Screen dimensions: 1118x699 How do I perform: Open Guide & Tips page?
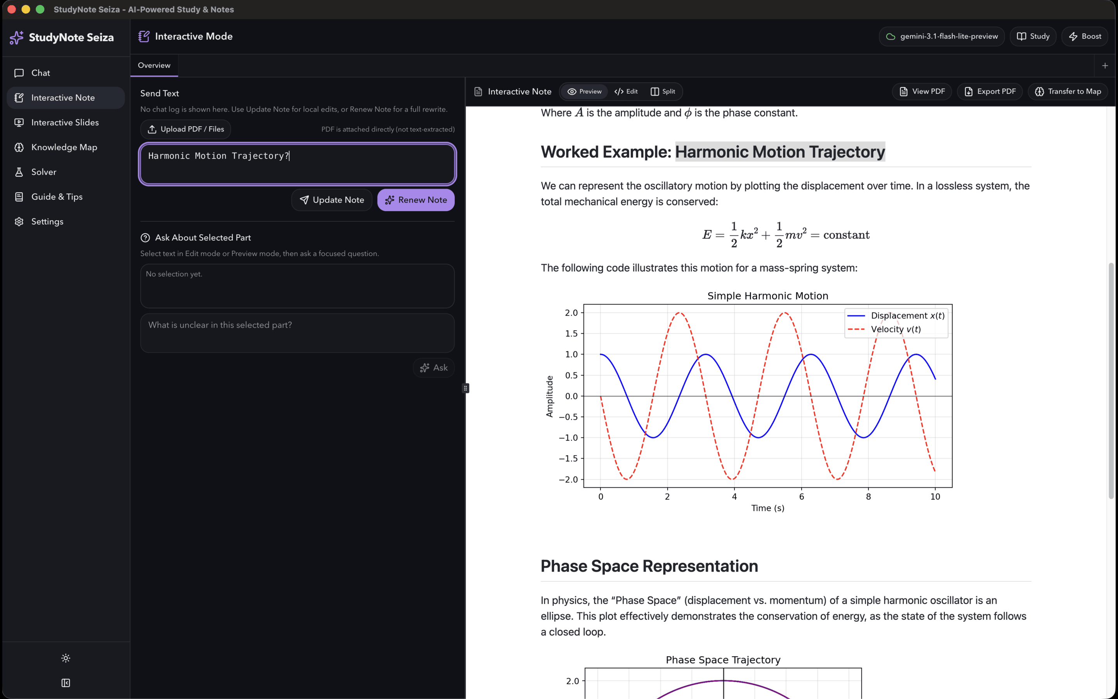tap(66, 196)
